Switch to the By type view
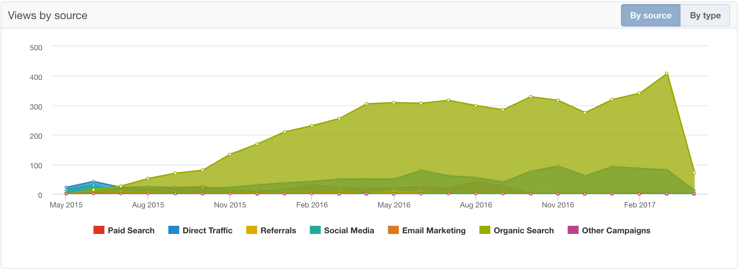The height and width of the screenshot is (270, 739). tap(705, 15)
